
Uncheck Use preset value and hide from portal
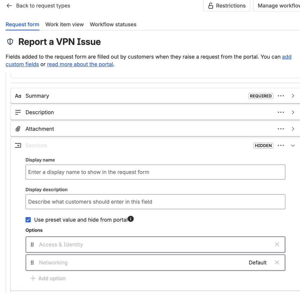(x=28, y=220)
